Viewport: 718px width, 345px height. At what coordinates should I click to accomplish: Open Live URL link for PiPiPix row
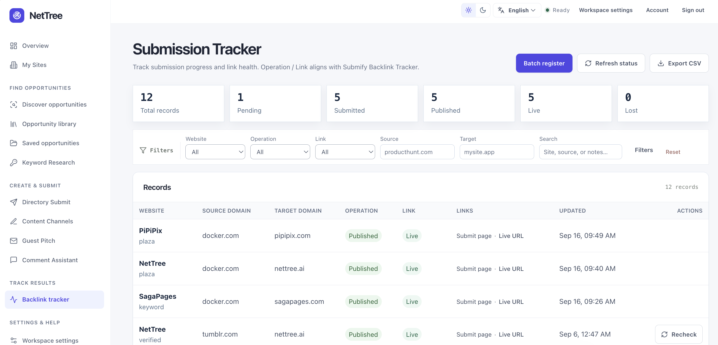[511, 236]
